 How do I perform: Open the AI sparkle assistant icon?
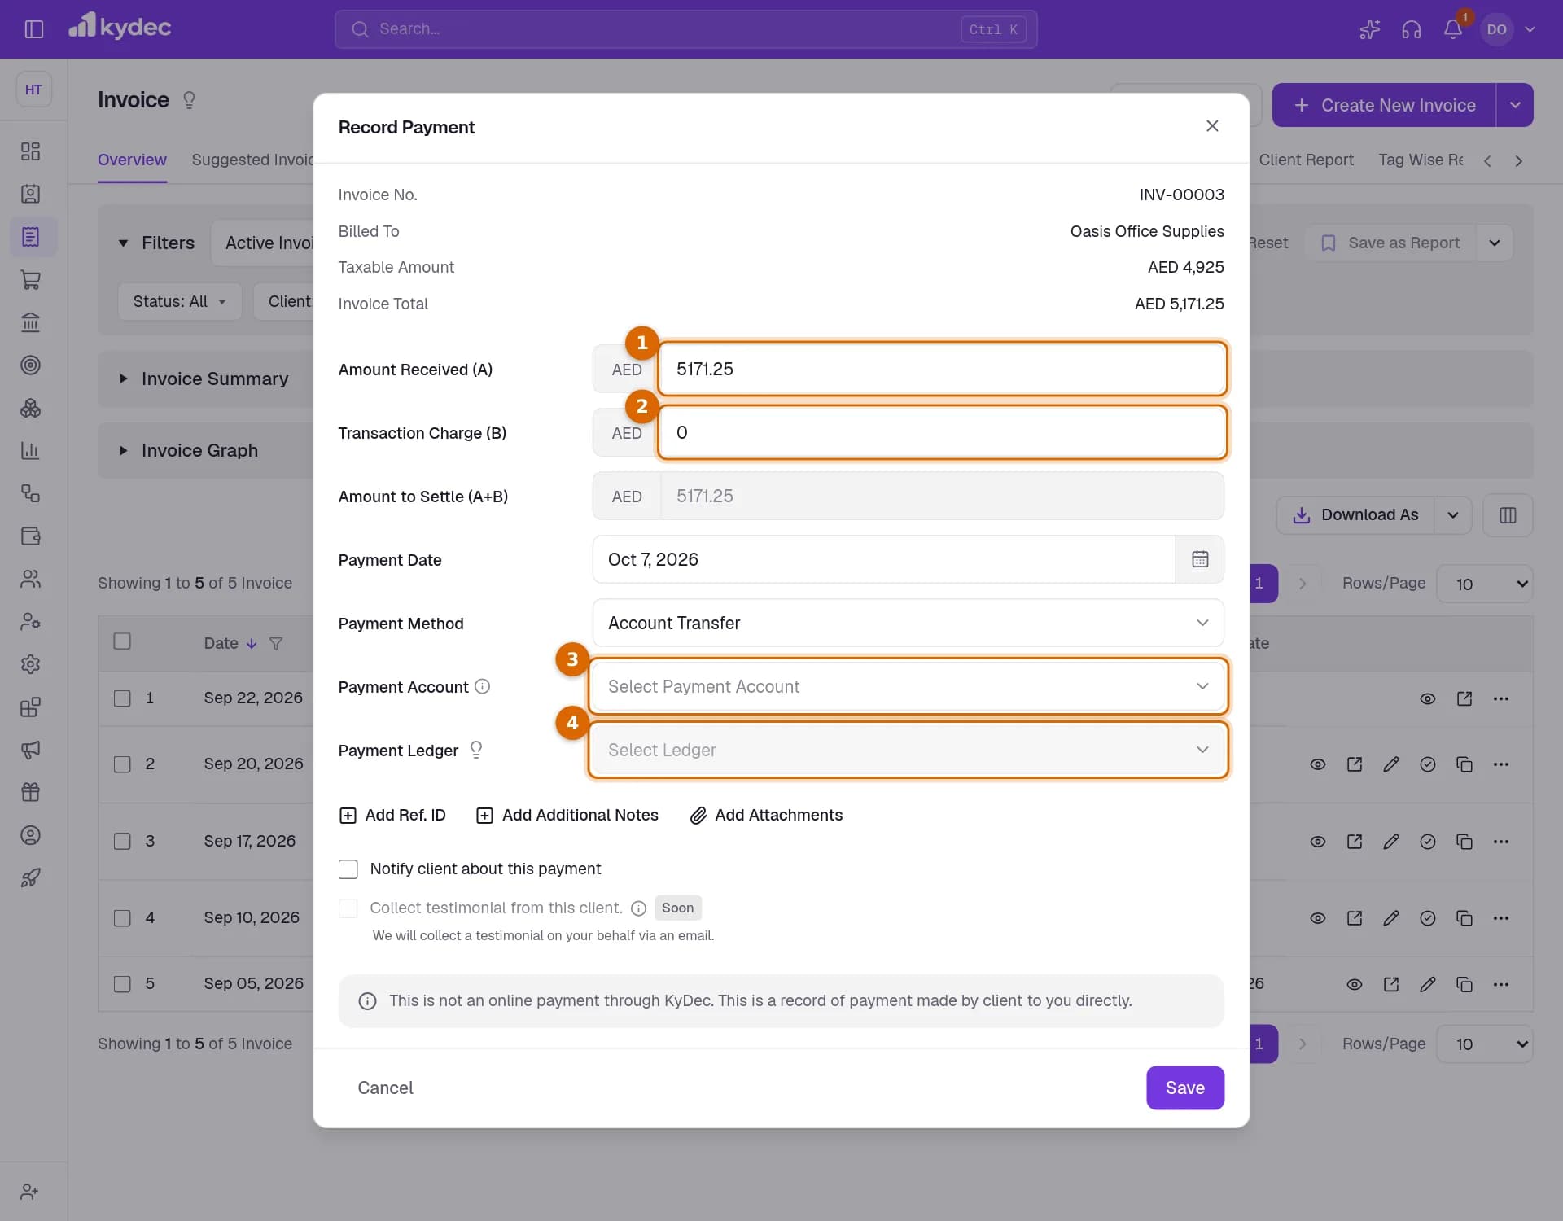pyautogui.click(x=1369, y=29)
